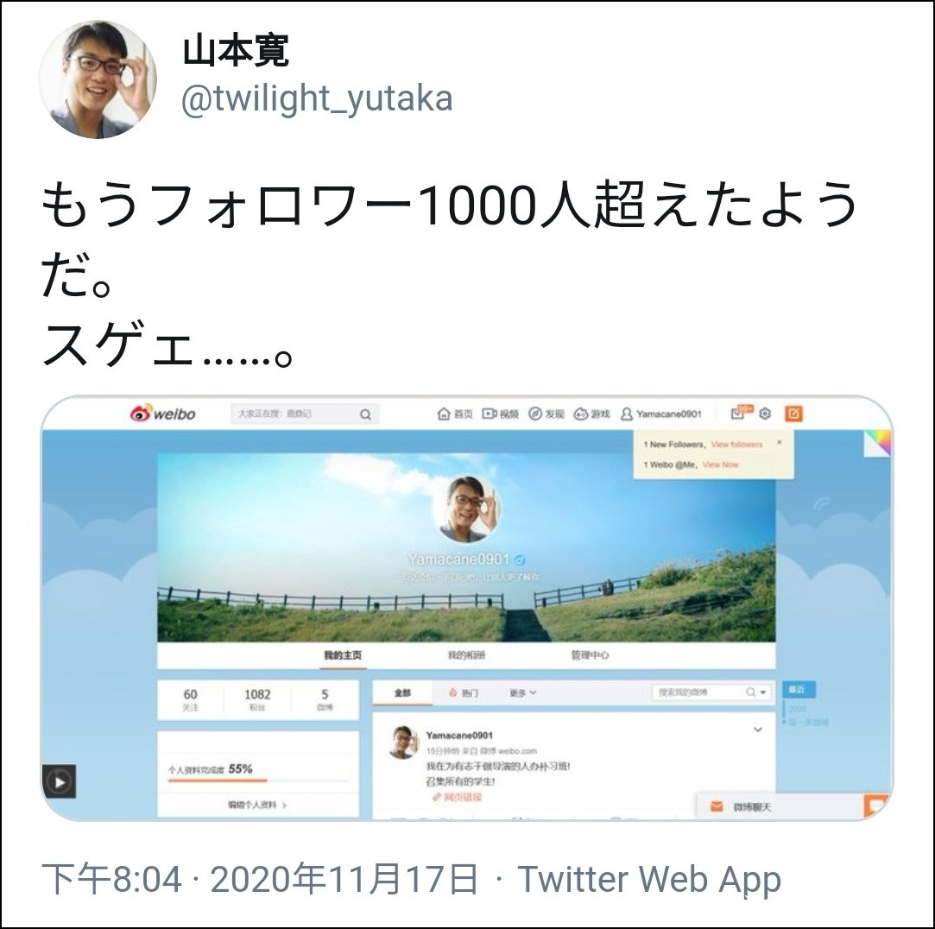
Task: Close the new followers notification popup
Action: [x=779, y=442]
